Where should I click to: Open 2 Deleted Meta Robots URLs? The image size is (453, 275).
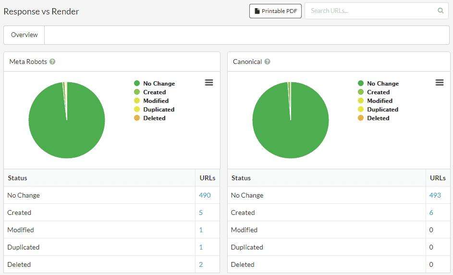tap(201, 264)
